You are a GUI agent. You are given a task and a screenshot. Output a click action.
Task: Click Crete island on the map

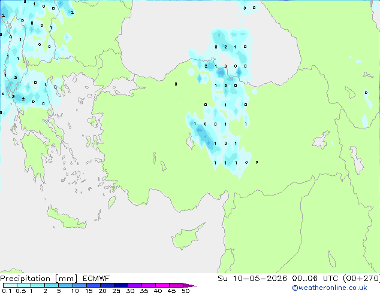click(x=67, y=219)
